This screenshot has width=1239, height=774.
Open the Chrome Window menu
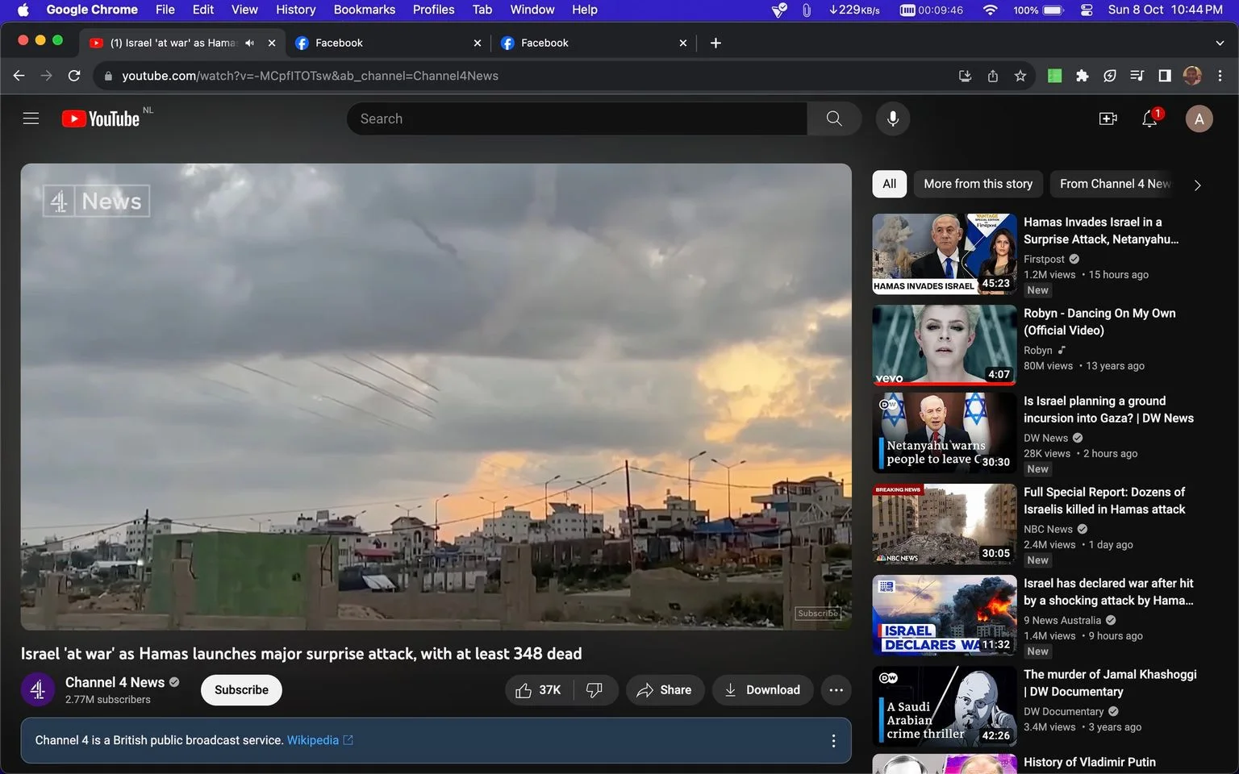coord(532,10)
